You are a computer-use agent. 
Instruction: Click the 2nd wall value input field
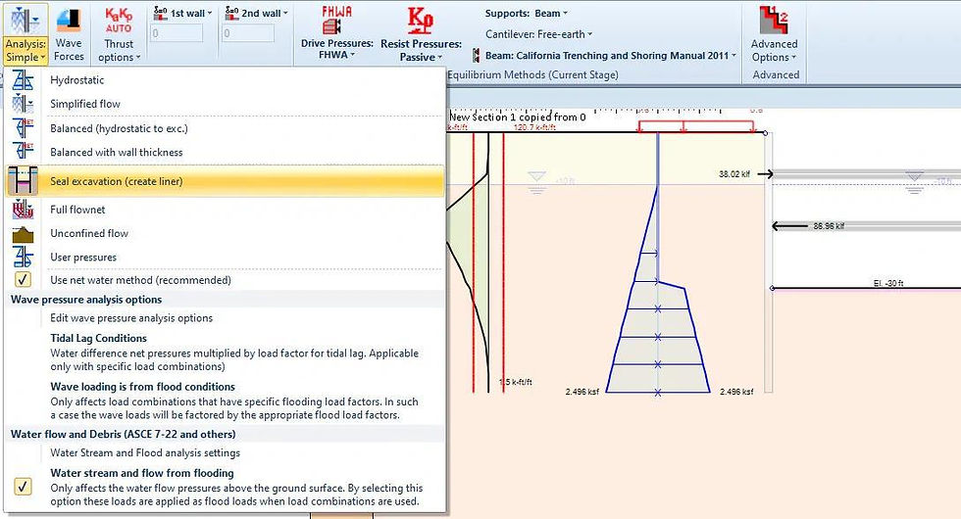(247, 33)
